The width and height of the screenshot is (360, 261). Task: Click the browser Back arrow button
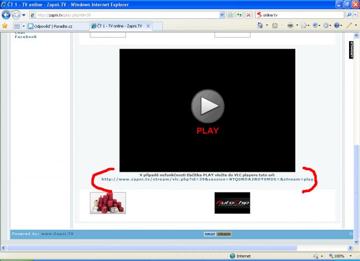tap(6, 15)
